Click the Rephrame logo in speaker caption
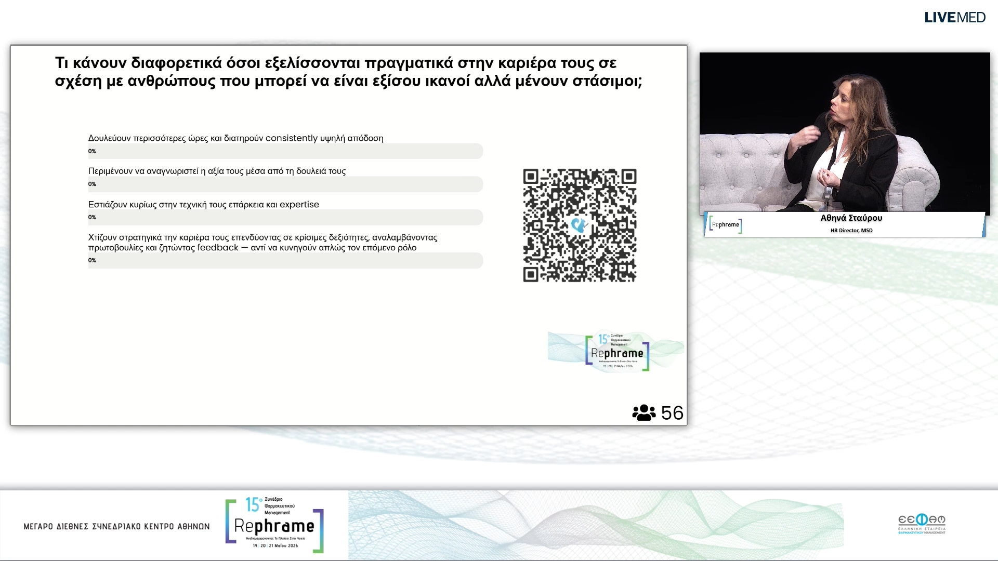 tap(726, 225)
